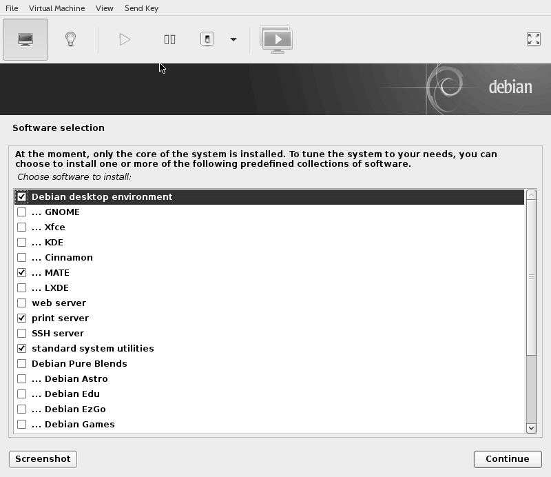Uncheck standard system utilities
The width and height of the screenshot is (551, 477).
[x=22, y=348]
